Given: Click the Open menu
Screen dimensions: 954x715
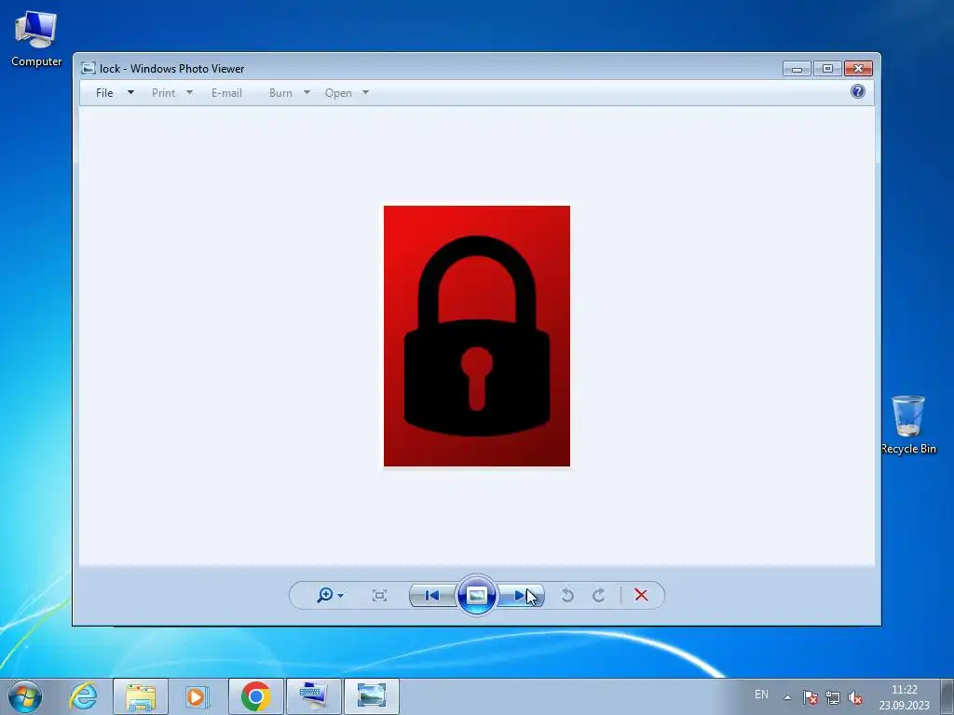Looking at the screenshot, I should point(338,92).
